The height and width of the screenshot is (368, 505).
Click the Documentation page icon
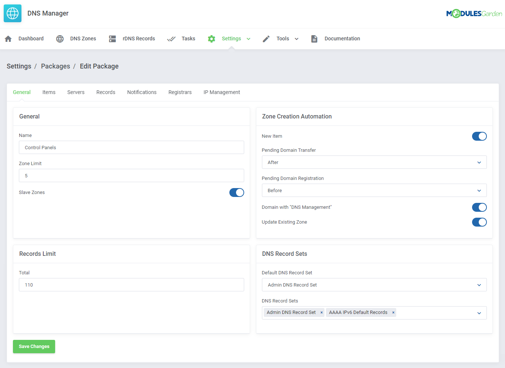click(314, 39)
